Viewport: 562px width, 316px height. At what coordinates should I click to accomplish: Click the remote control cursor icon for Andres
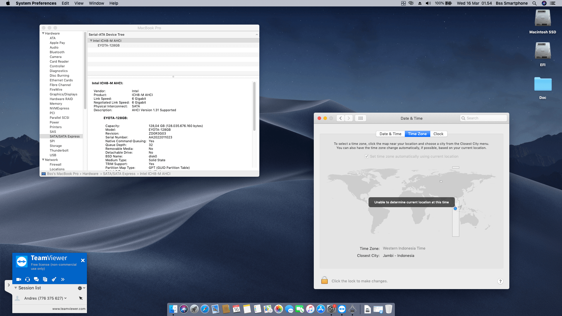point(81,298)
